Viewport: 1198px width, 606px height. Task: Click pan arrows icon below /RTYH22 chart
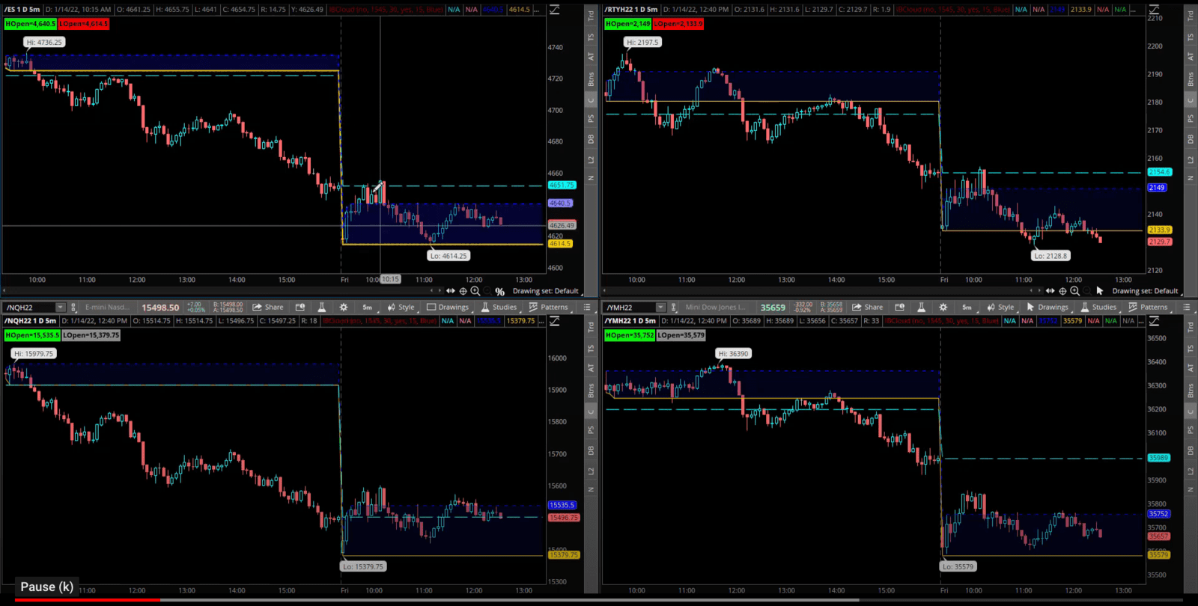1050,291
